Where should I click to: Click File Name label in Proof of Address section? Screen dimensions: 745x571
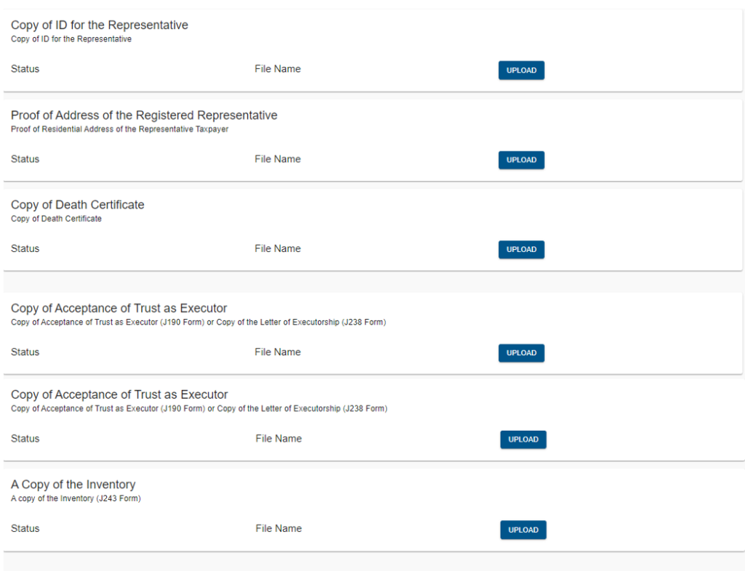pyautogui.click(x=277, y=159)
